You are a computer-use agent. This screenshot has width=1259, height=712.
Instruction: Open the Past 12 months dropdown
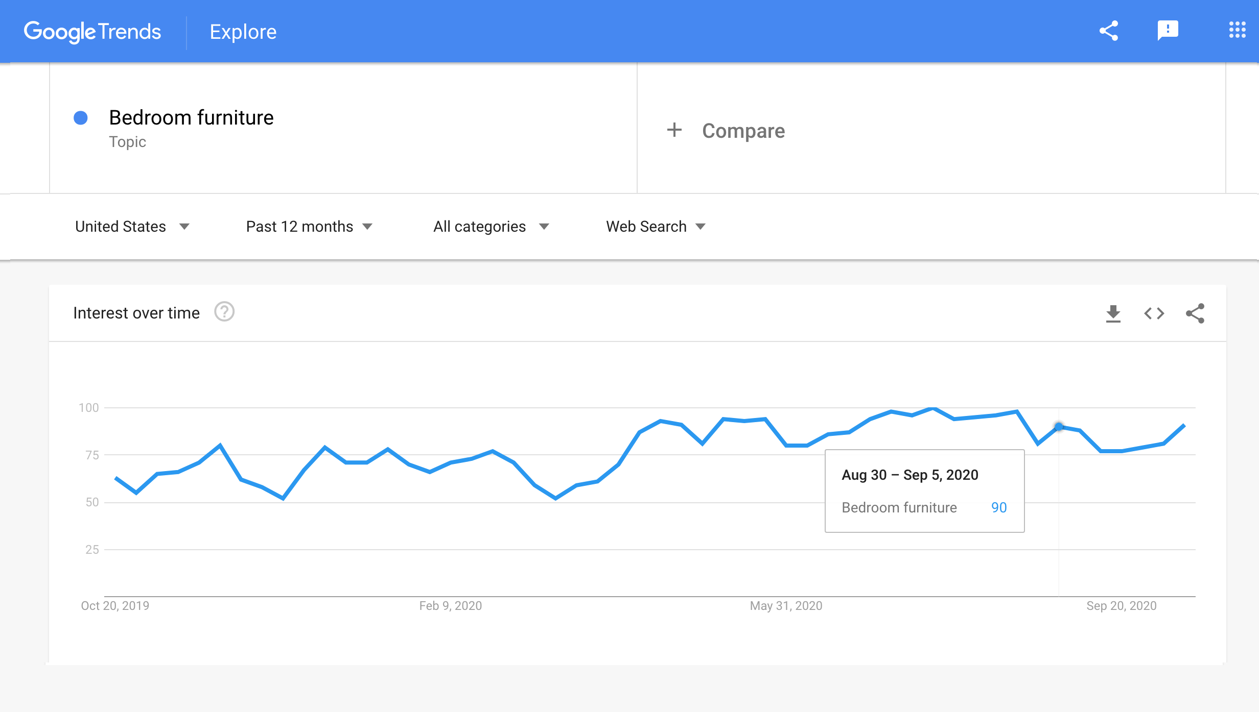(310, 226)
